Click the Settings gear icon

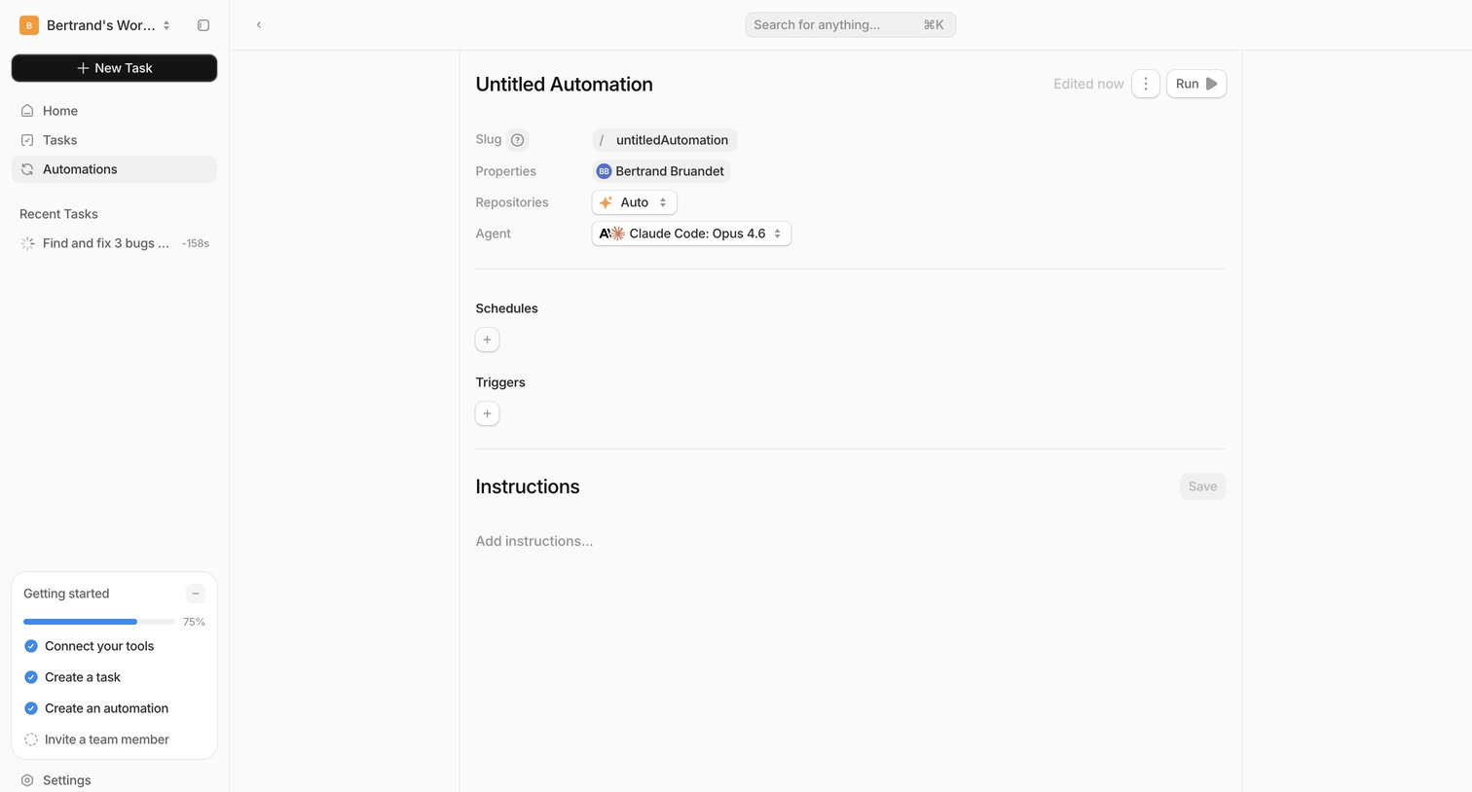click(27, 780)
